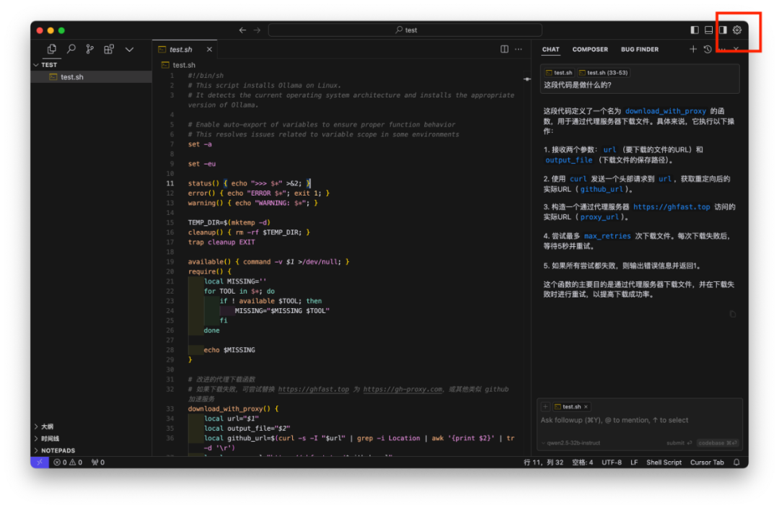Click the Shell Script language mode button

664,463
